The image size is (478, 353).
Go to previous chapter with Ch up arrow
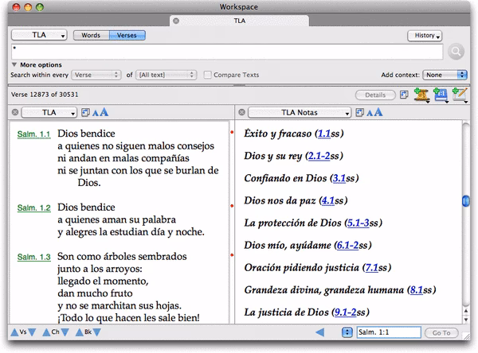click(x=46, y=332)
